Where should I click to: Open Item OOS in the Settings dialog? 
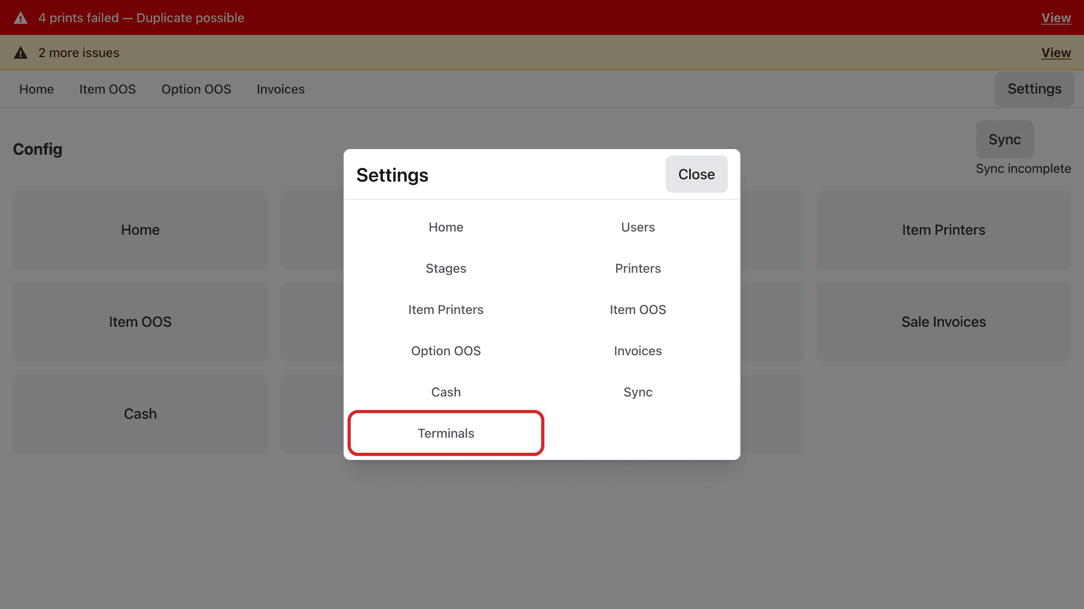point(638,310)
